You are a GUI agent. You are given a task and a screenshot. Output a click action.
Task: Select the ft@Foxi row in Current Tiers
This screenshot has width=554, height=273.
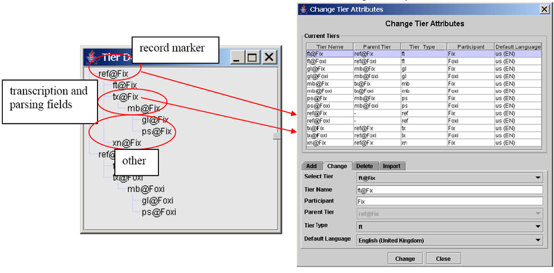point(424,62)
